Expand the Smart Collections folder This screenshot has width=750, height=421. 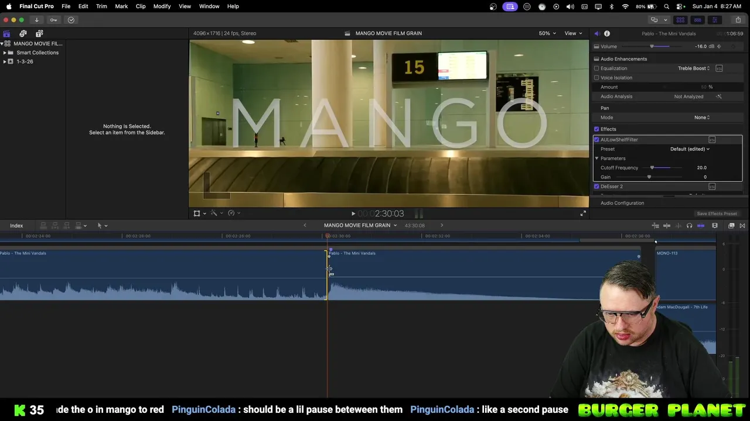pos(5,53)
